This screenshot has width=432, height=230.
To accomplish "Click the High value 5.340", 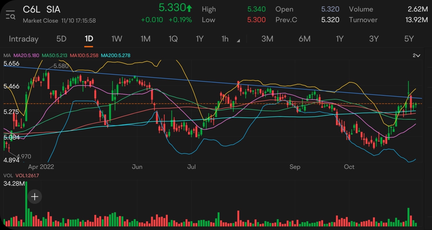I will pyautogui.click(x=256, y=9).
